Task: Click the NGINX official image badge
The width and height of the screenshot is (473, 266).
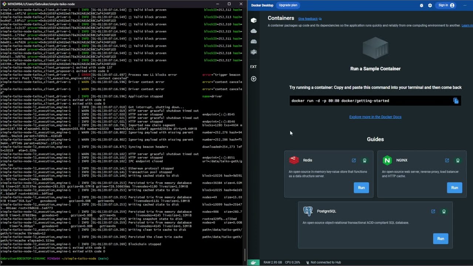Action: (x=457, y=160)
